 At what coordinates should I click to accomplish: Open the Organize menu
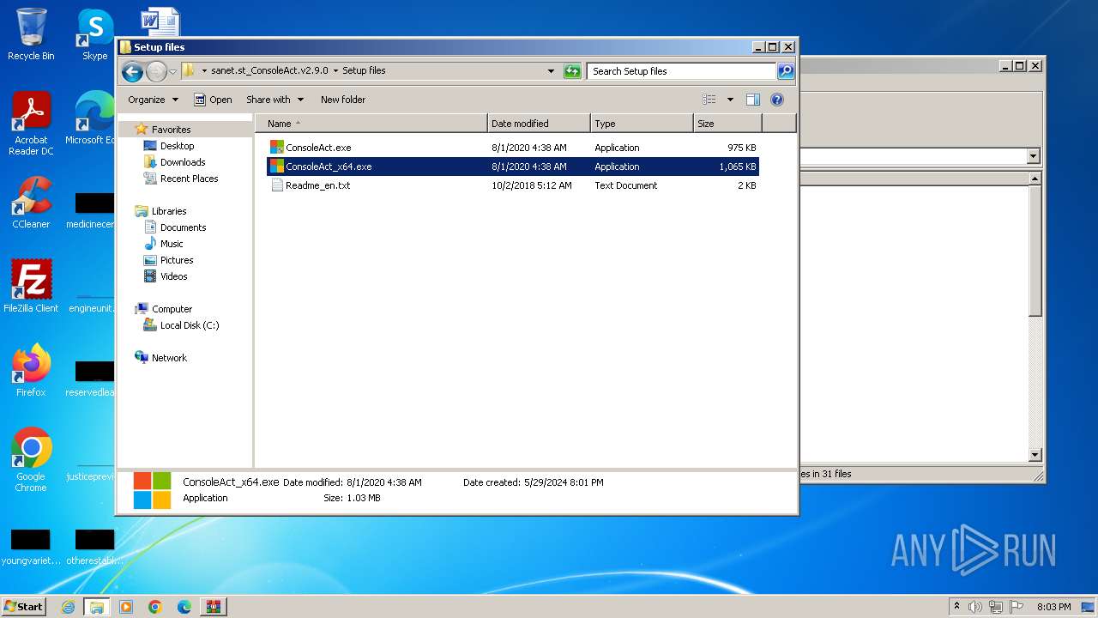click(x=153, y=100)
